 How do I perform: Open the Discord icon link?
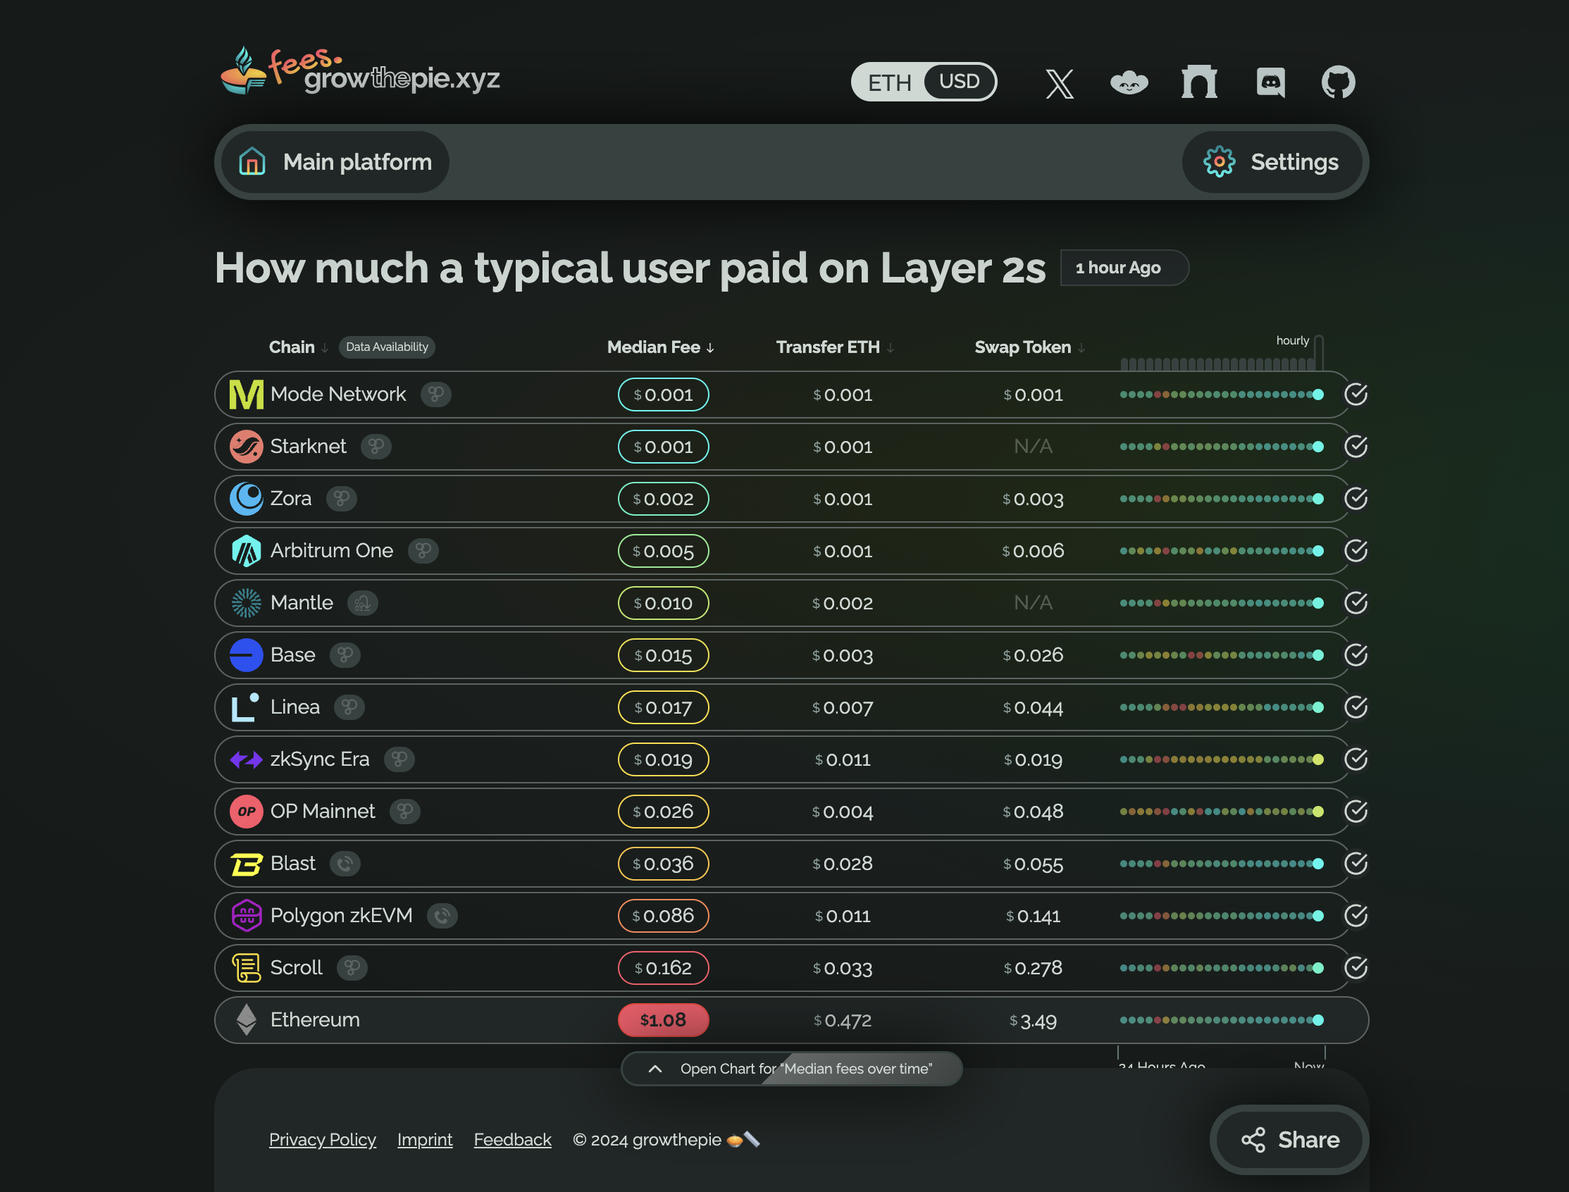[1270, 82]
